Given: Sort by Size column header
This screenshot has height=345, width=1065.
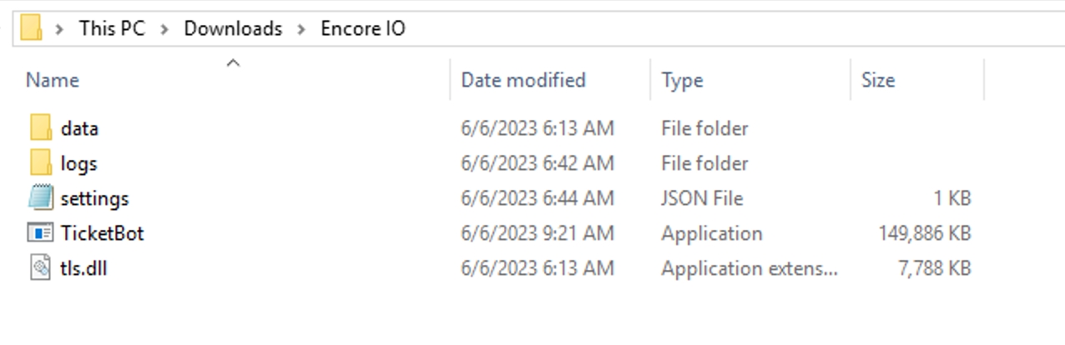Looking at the screenshot, I should pyautogui.click(x=877, y=80).
